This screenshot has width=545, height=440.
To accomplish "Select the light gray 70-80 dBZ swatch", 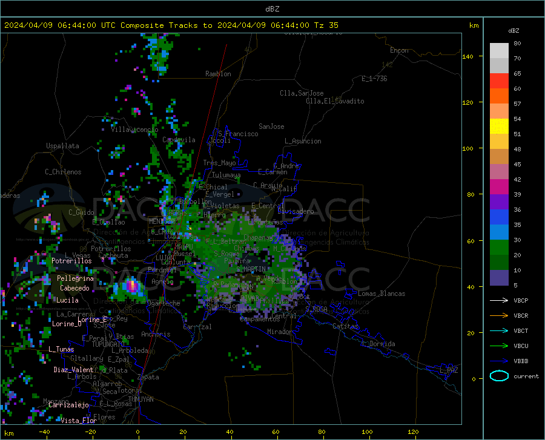I will [499, 51].
